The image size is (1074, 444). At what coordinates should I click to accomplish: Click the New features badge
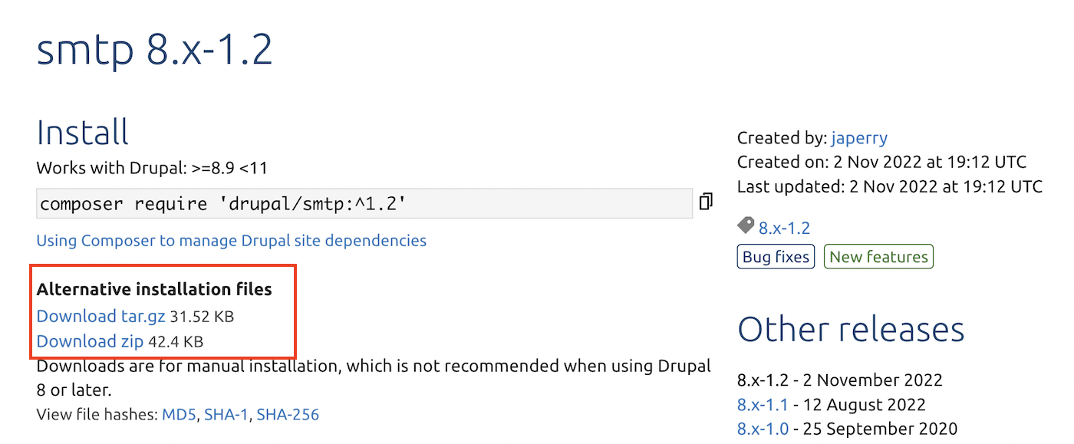tap(878, 256)
